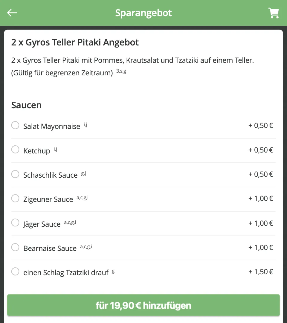The width and height of the screenshot is (287, 323).
Task: Click the Sparangebot header title
Action: [143, 13]
